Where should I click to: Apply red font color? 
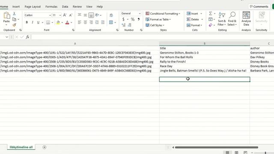67,22
